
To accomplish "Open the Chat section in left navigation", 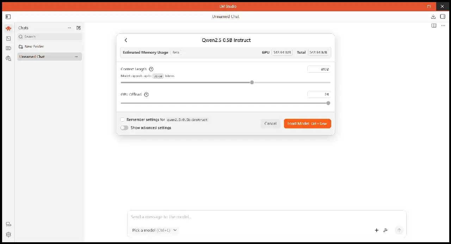I will [8, 29].
